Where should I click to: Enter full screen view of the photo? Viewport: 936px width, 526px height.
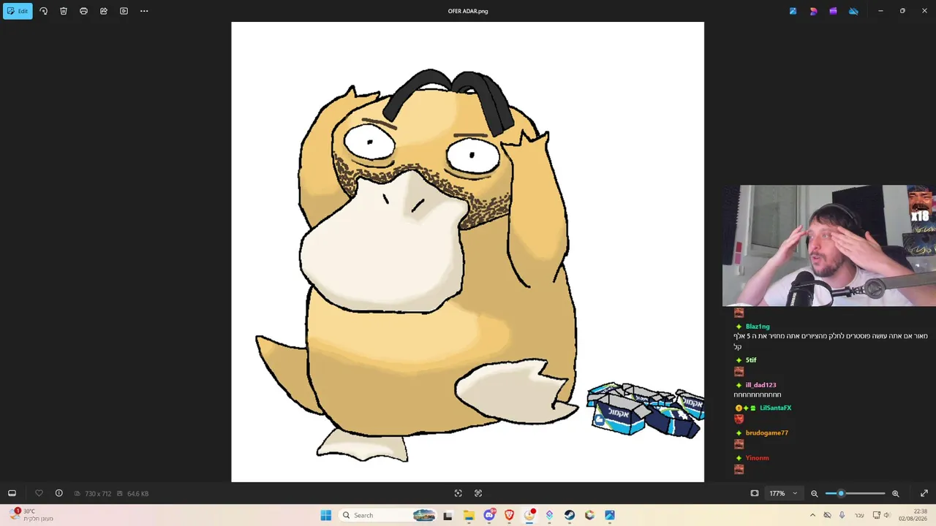[924, 493]
